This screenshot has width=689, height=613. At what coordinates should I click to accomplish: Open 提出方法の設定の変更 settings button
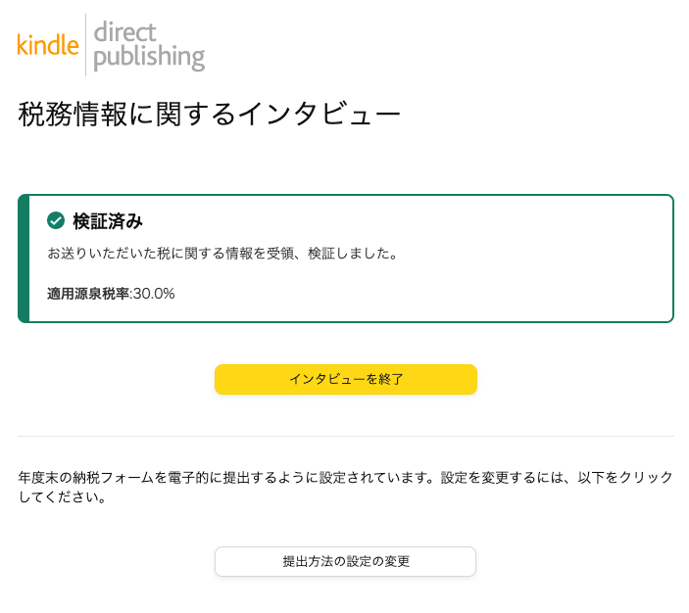pos(345,562)
